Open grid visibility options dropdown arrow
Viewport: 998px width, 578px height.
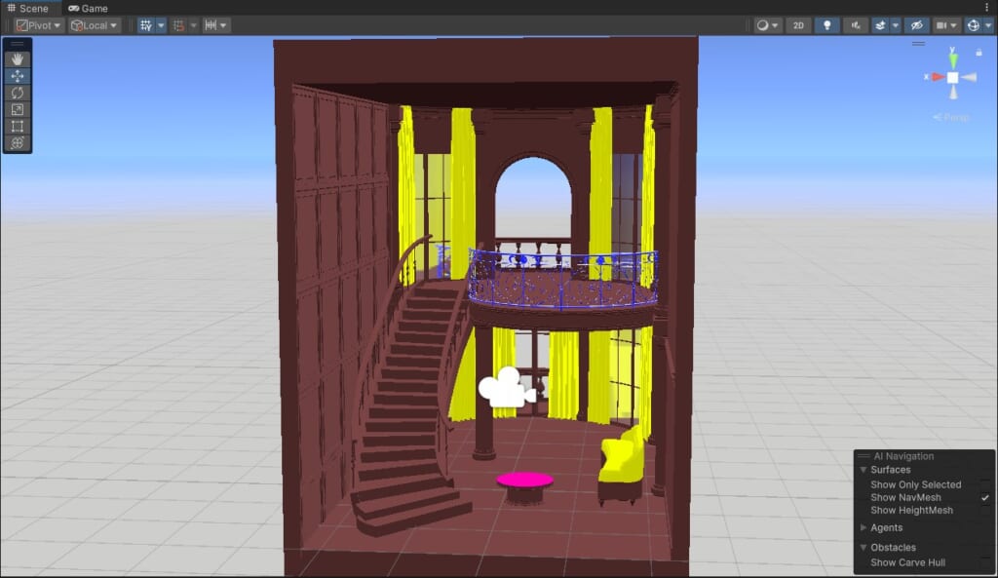click(x=161, y=25)
